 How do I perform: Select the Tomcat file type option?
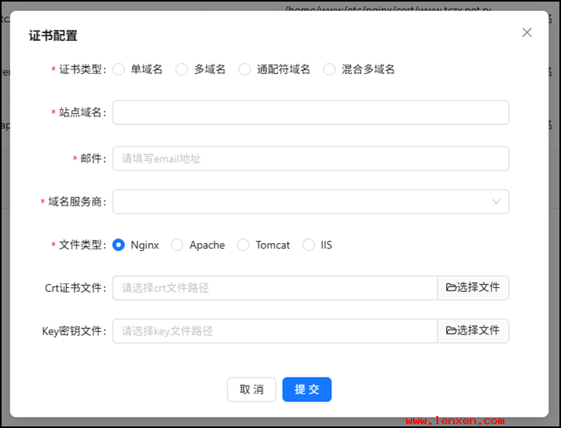(243, 245)
